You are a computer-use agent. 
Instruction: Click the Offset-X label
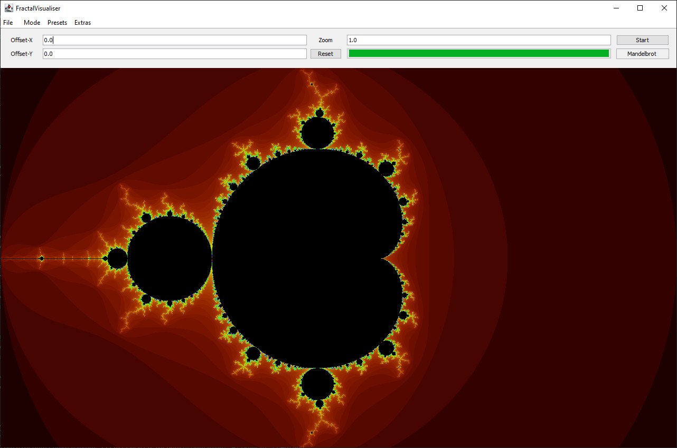coord(22,40)
